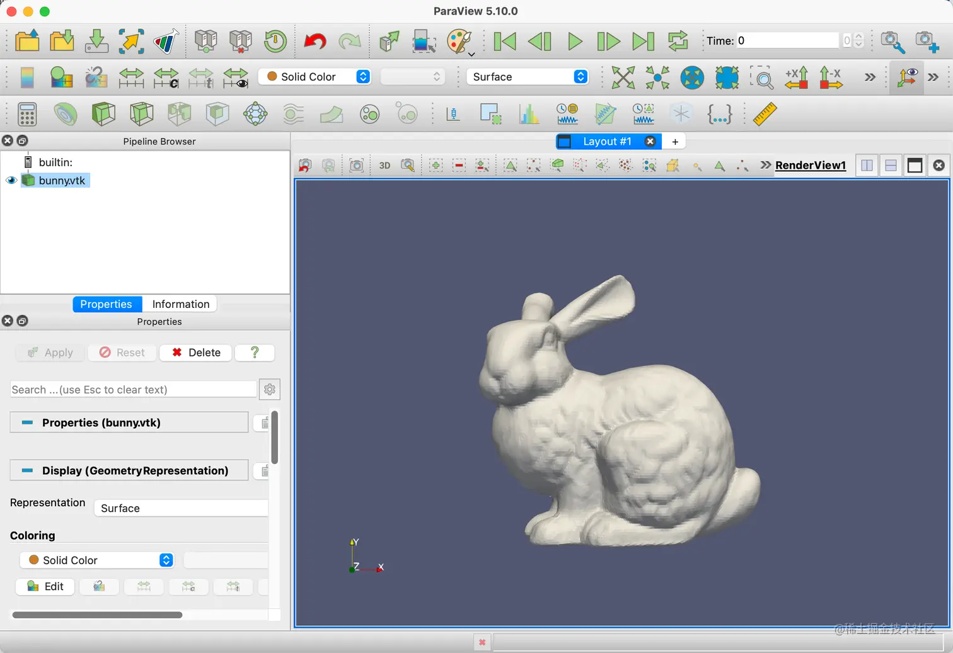Toggle visibility eye for bunny.vtk
The height and width of the screenshot is (653, 953).
[11, 181]
